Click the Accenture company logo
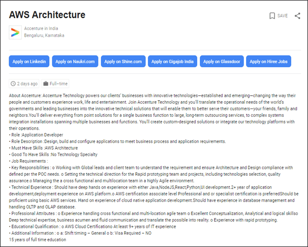The width and height of the screenshot is (308, 247). coord(15,32)
